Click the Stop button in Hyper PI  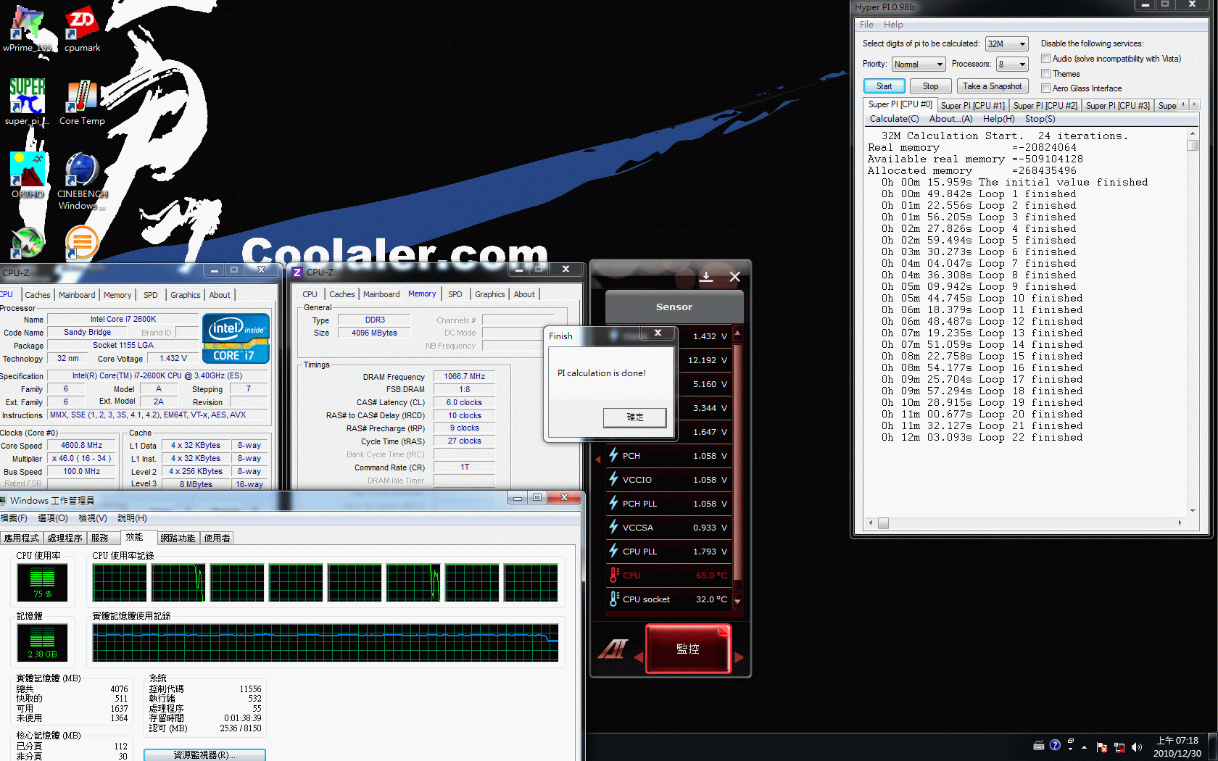click(x=930, y=86)
